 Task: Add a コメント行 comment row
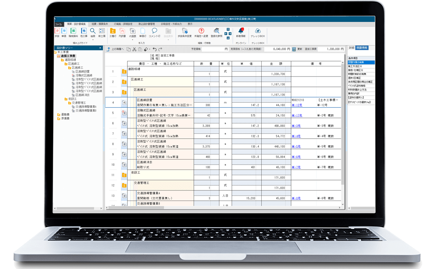(x=154, y=33)
